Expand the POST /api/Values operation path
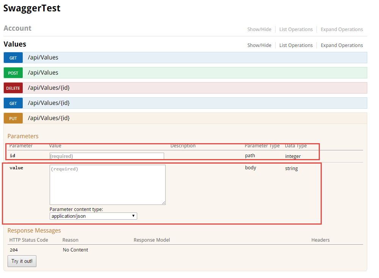This screenshot has width=379, height=278. click(43, 73)
